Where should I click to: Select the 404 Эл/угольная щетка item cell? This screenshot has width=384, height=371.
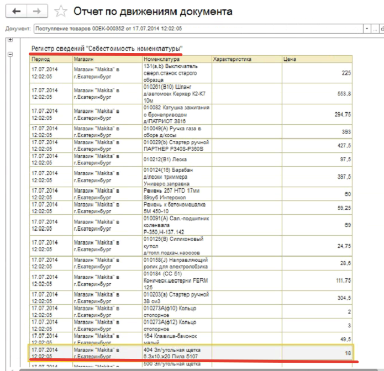tap(176, 353)
